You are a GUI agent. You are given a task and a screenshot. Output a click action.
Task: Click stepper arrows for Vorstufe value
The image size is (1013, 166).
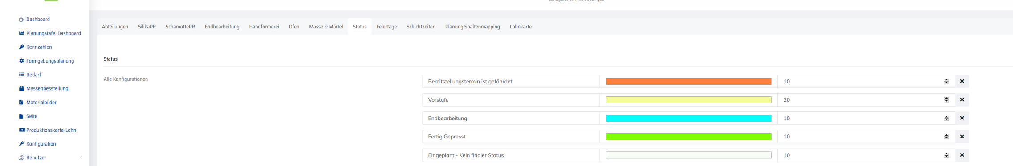coord(946,100)
